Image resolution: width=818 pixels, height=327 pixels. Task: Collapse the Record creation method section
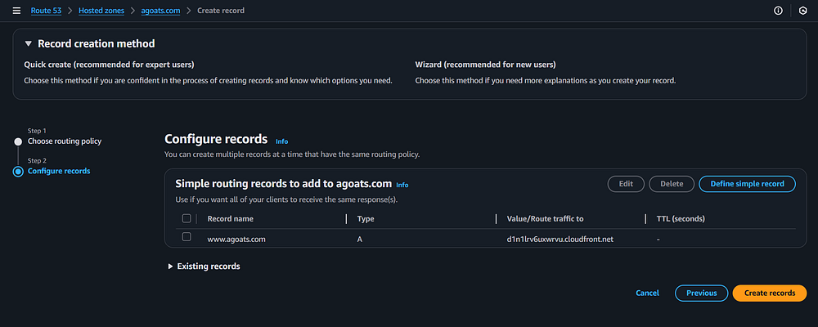point(29,44)
